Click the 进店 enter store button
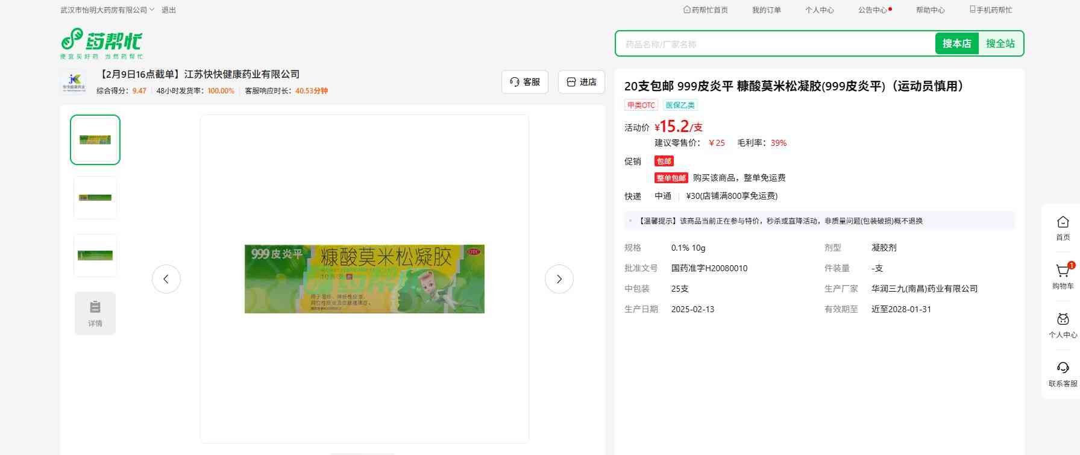This screenshot has width=1080, height=455. 581,82
